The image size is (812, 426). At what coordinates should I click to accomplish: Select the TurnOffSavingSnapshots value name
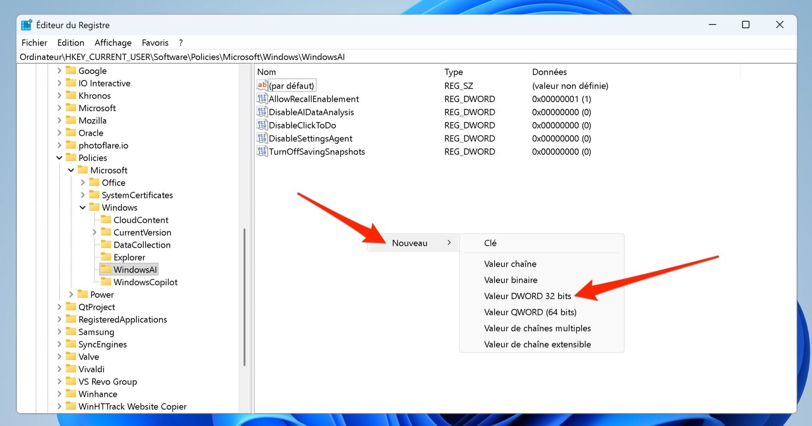point(317,151)
